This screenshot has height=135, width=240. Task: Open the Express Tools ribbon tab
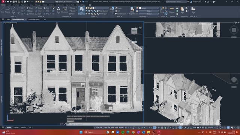(x=70, y=5)
